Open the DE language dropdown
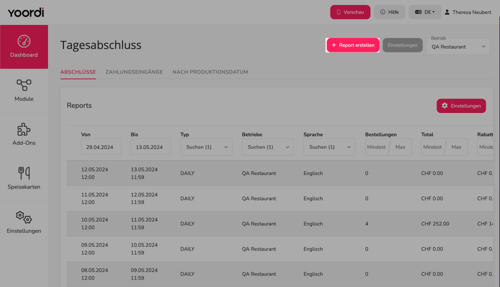The height and width of the screenshot is (287, 500). tap(424, 12)
